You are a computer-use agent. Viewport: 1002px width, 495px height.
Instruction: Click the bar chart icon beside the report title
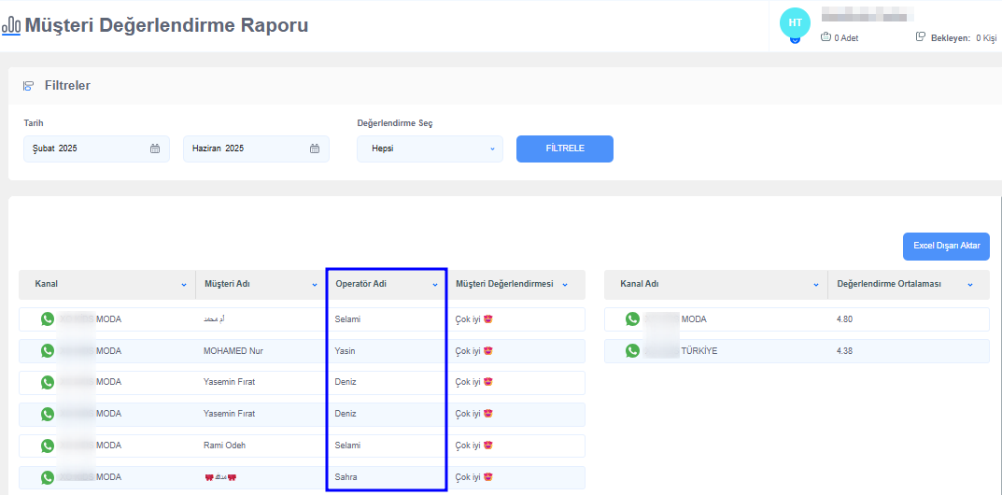11,25
